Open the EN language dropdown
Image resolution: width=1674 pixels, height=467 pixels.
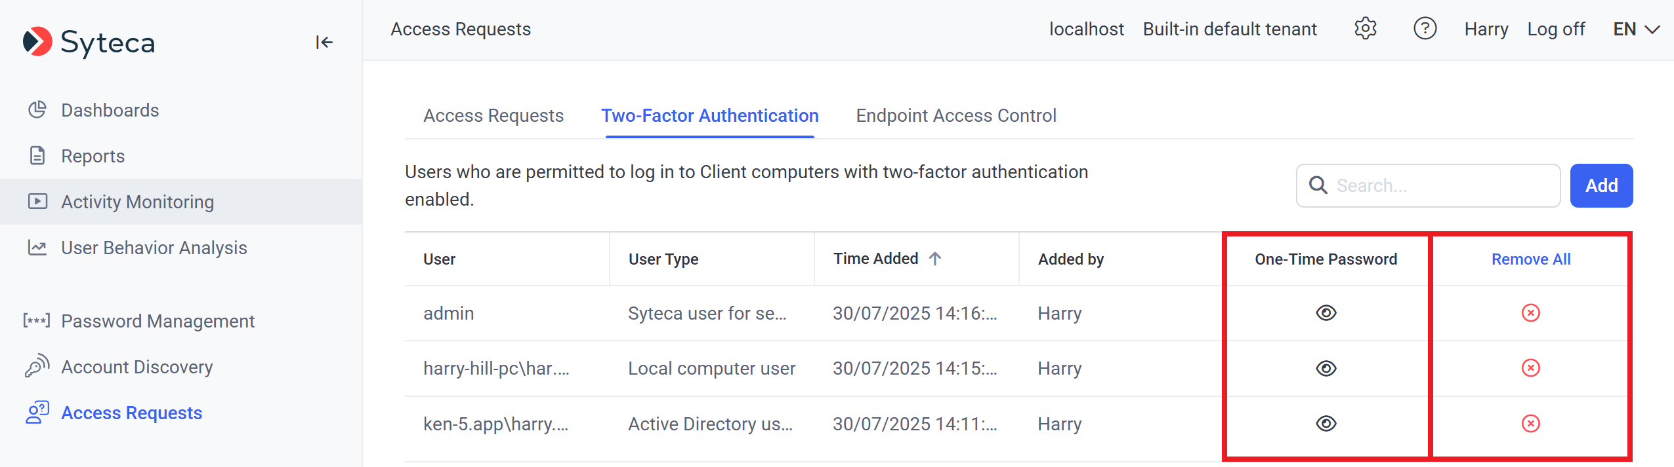tap(1636, 29)
